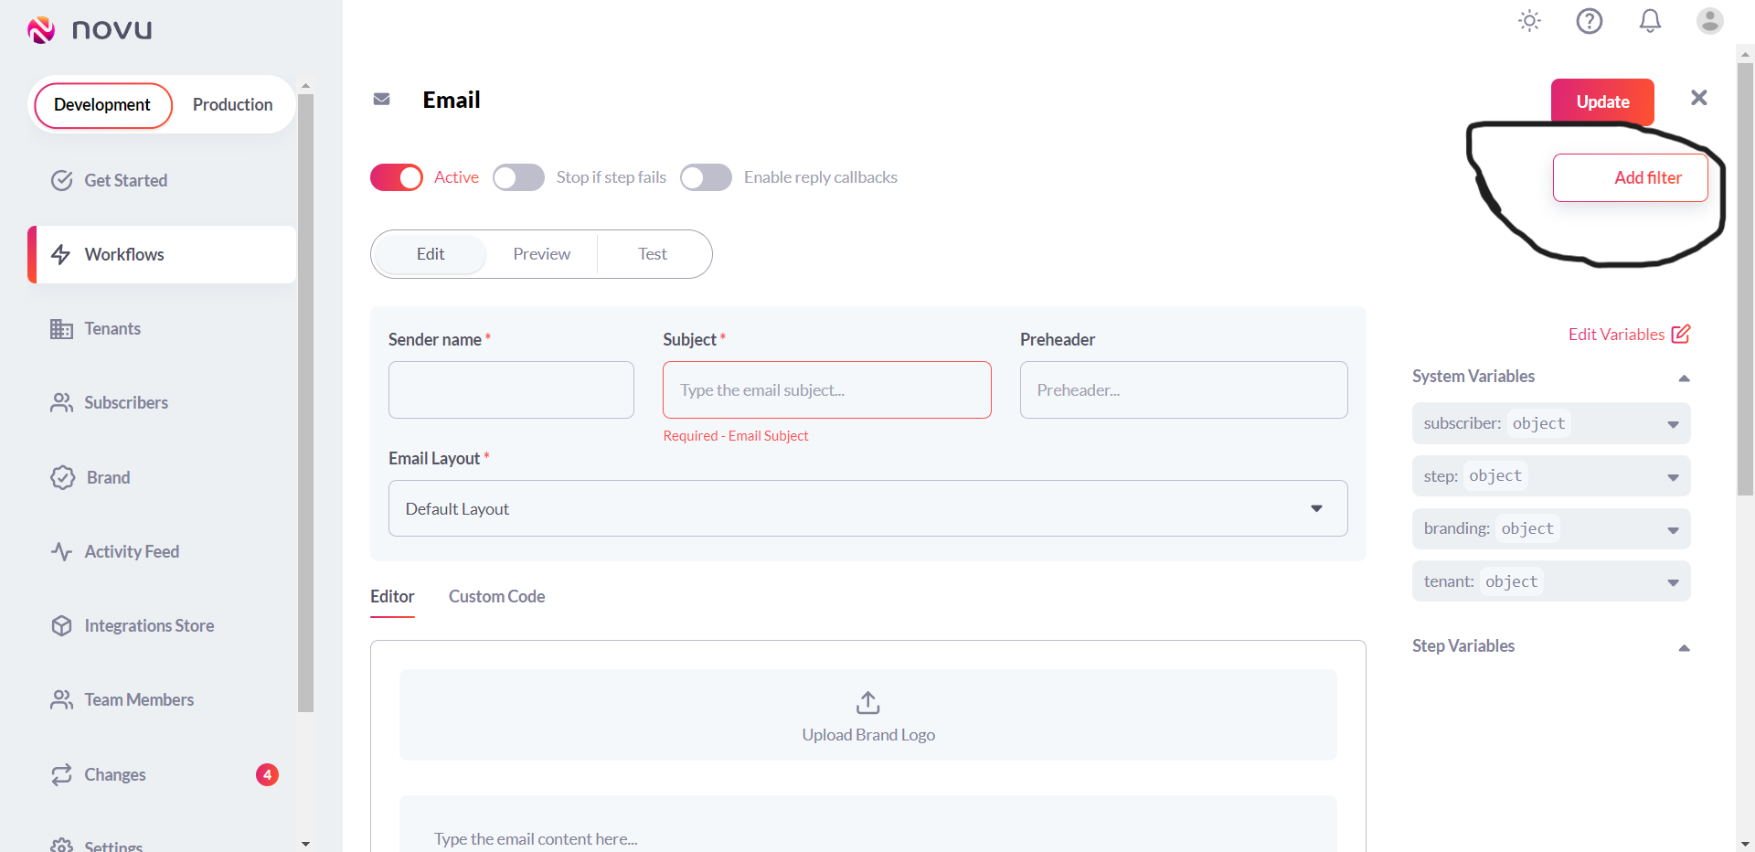Open the Custom Code tab
1755x852 pixels.
[x=496, y=596]
